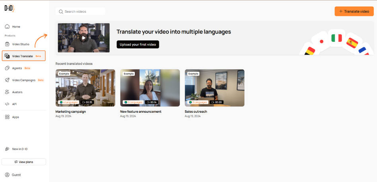377x182 pixels.
Task: Select Video Translate menu item
Action: 23,56
